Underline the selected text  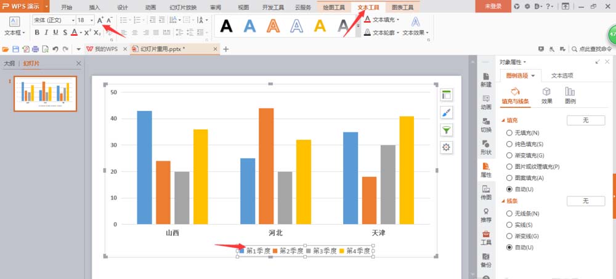55,33
